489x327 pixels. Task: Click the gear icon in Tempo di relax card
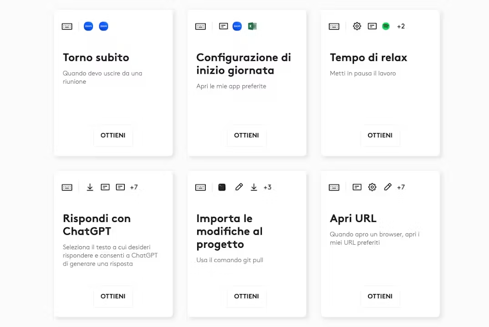pyautogui.click(x=357, y=26)
